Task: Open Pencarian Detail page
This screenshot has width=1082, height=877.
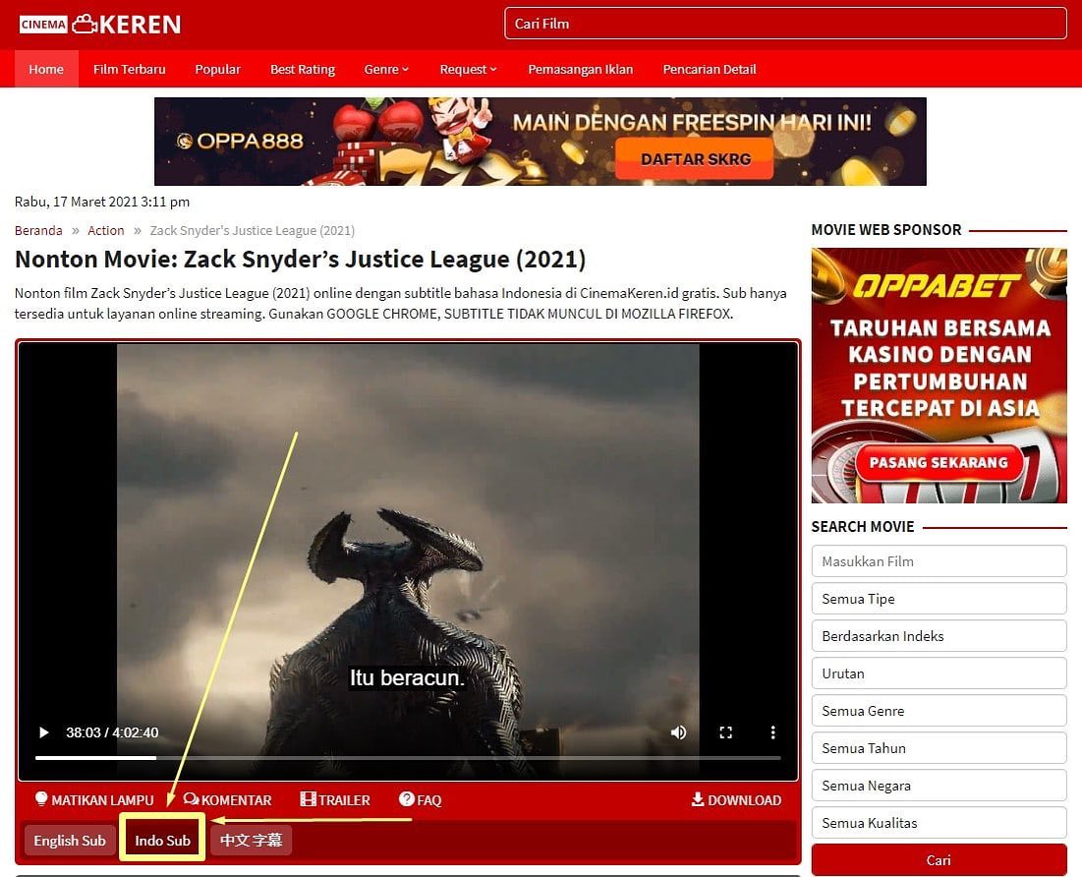Action: [x=710, y=69]
